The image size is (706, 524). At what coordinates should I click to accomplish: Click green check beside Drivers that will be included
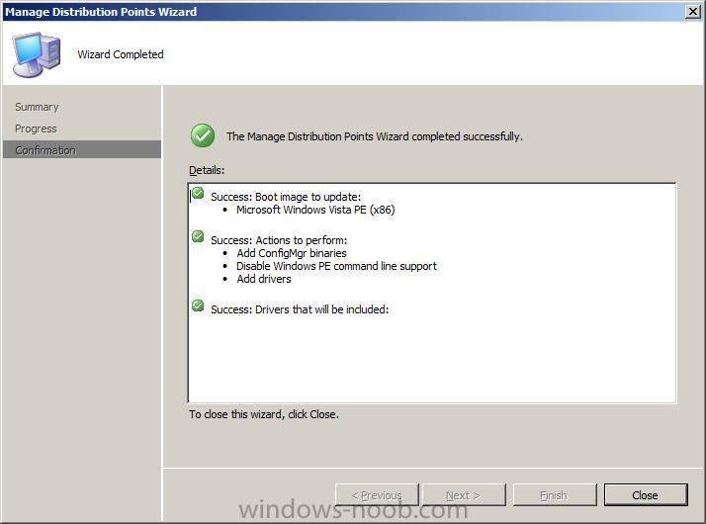click(198, 306)
